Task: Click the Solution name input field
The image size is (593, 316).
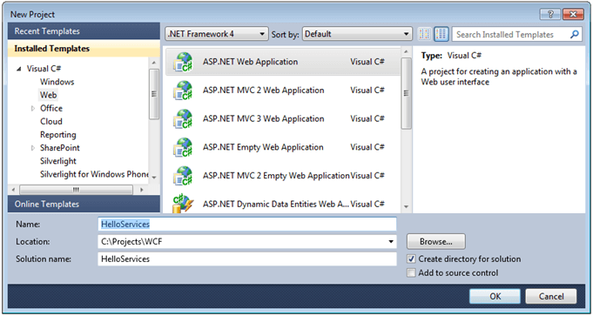Action: 247,259
